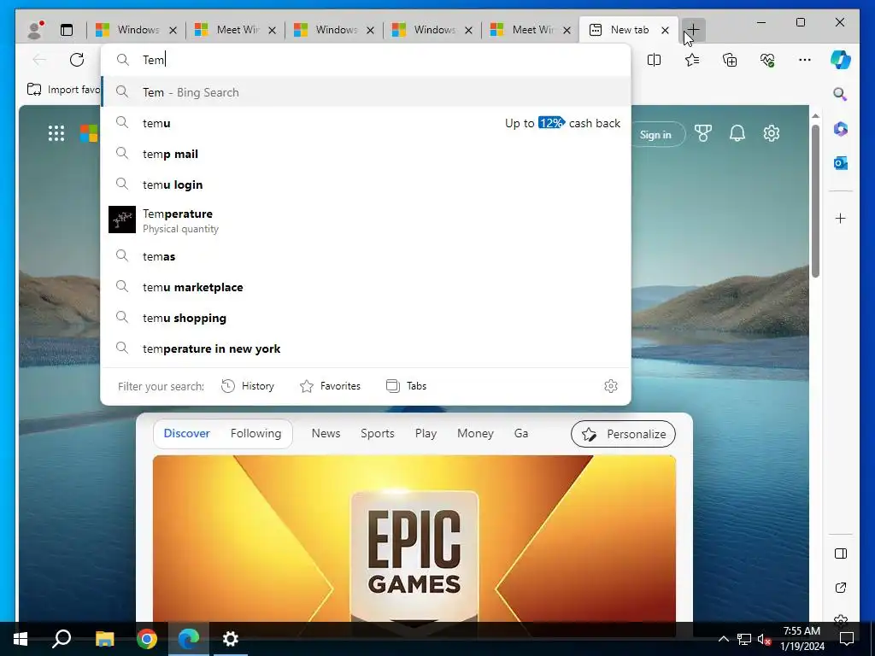Select the 'temu shopping' suggestion
875x656 pixels.
click(366, 318)
